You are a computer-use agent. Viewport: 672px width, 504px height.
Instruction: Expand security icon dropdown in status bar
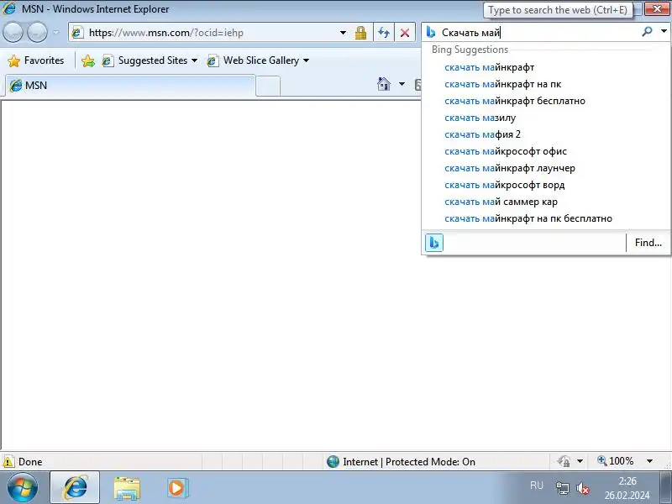click(580, 461)
